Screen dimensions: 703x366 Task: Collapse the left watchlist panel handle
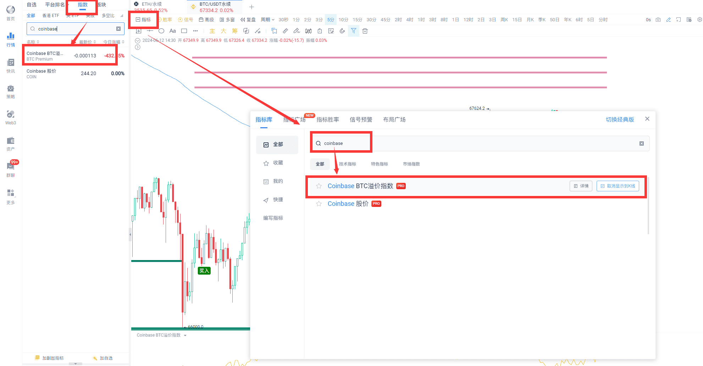[x=130, y=235]
